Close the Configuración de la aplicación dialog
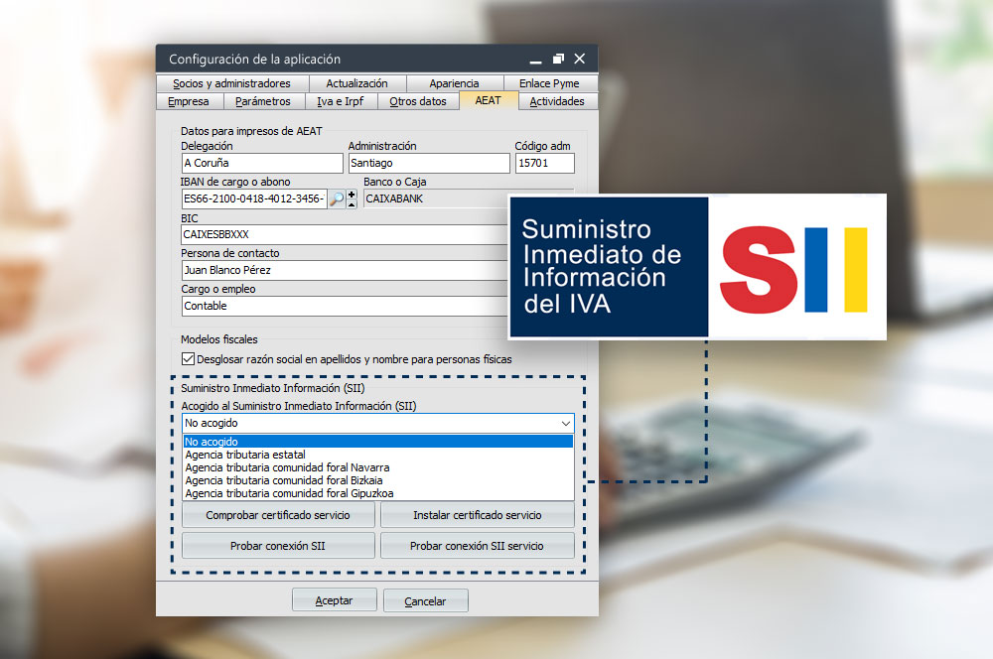 pyautogui.click(x=580, y=60)
